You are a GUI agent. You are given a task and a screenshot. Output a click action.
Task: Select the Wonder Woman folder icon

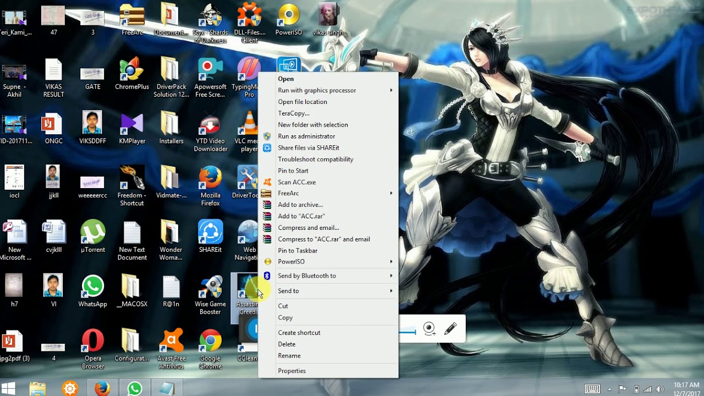171,240
